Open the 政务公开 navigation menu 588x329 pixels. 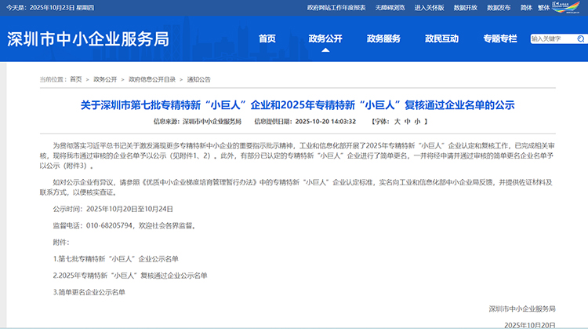325,38
